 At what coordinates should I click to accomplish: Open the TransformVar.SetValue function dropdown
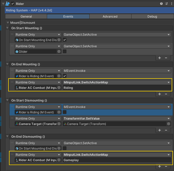point(117,119)
